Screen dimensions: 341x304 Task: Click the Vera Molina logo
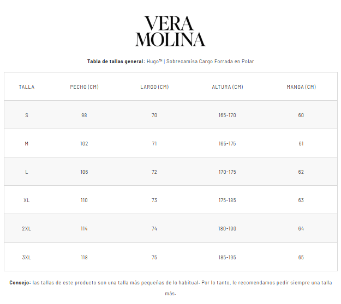click(x=170, y=31)
